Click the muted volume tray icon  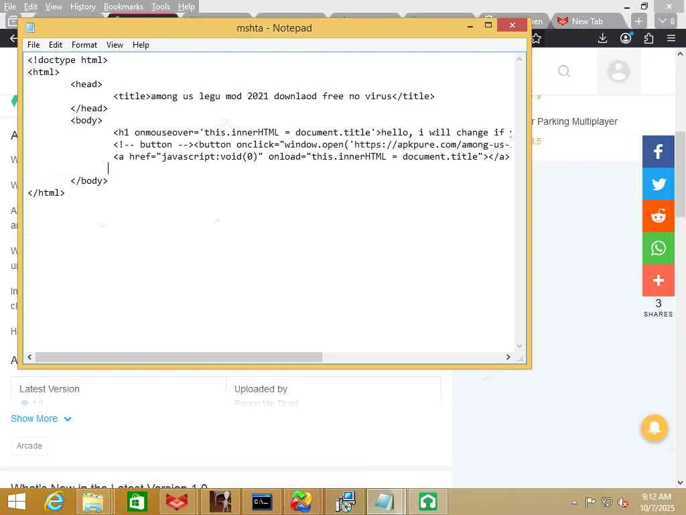pyautogui.click(x=622, y=502)
